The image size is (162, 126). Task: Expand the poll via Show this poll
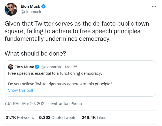(x=21, y=90)
